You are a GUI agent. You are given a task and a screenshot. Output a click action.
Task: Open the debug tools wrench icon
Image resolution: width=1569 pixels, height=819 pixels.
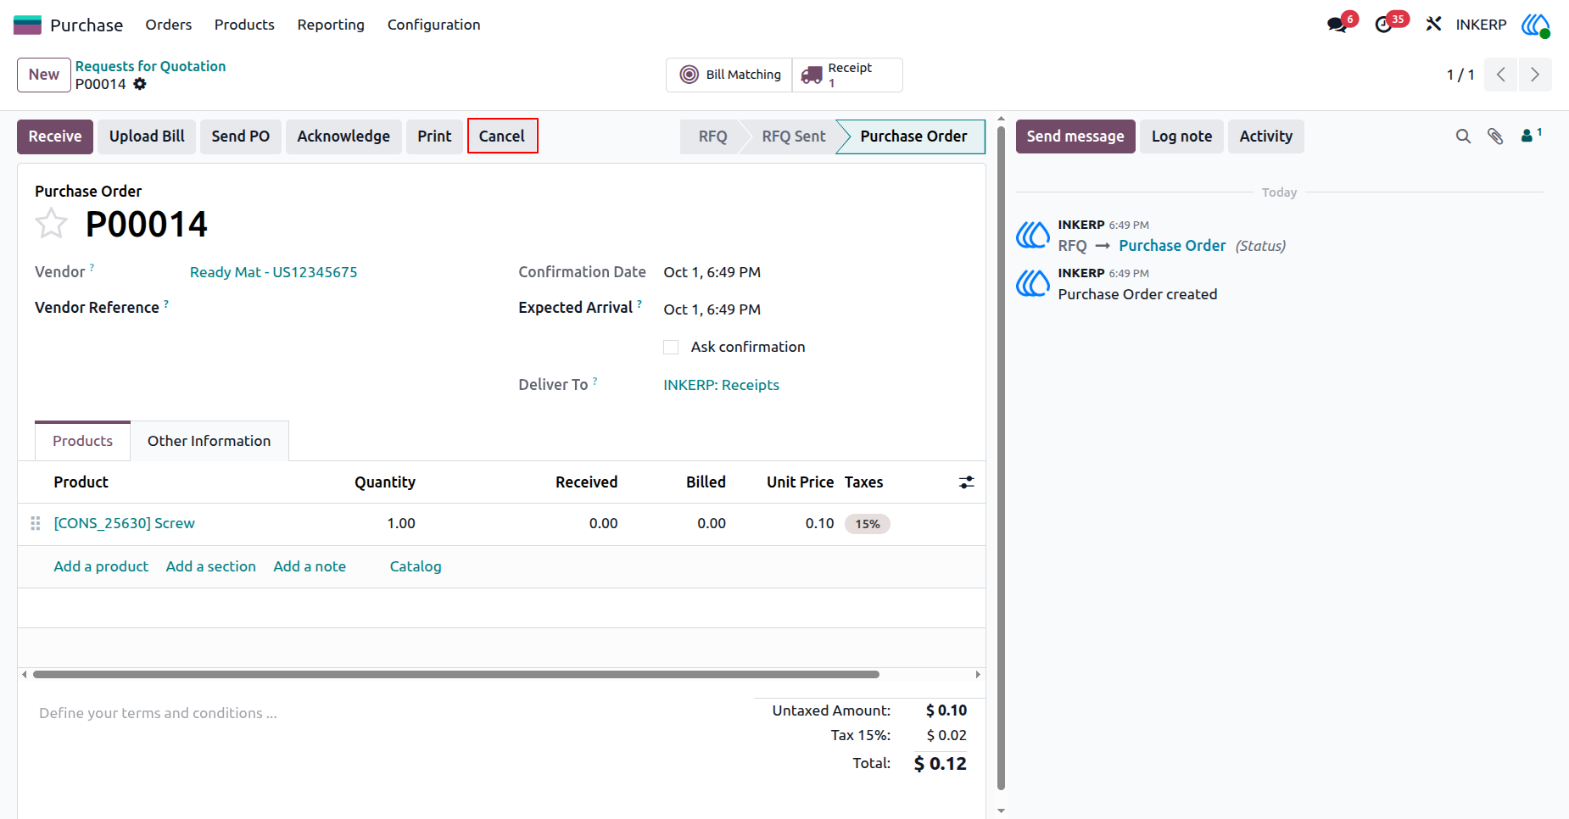[1433, 25]
